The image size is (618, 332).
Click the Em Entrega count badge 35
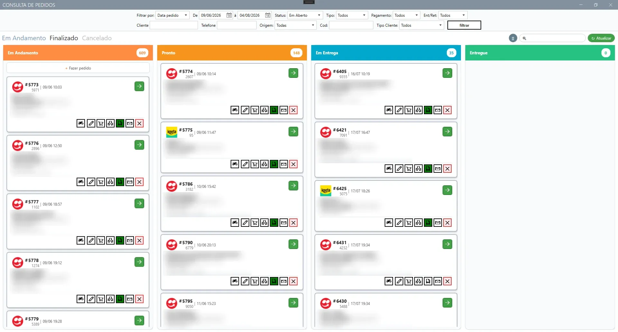(x=451, y=53)
